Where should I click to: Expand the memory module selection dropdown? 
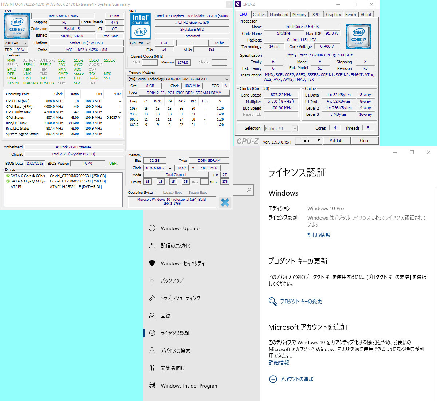point(178,79)
